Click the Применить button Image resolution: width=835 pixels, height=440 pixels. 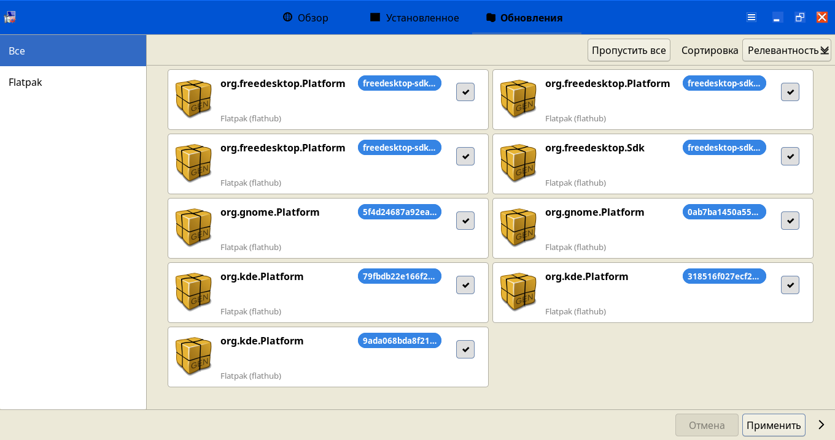(774, 425)
